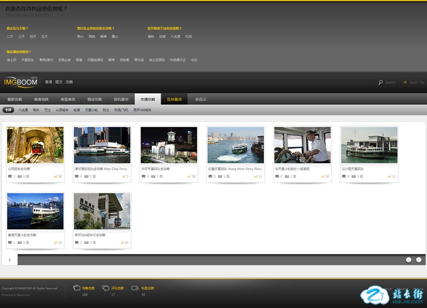Click comment icon under 山顶缆车全攻略 card
The height and width of the screenshot is (308, 427).
pyautogui.click(x=10, y=176)
